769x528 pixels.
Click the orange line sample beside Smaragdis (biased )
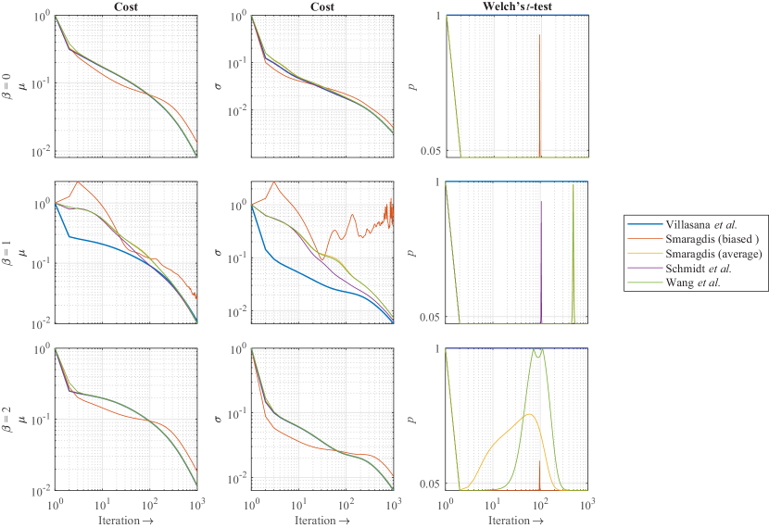[x=644, y=239]
